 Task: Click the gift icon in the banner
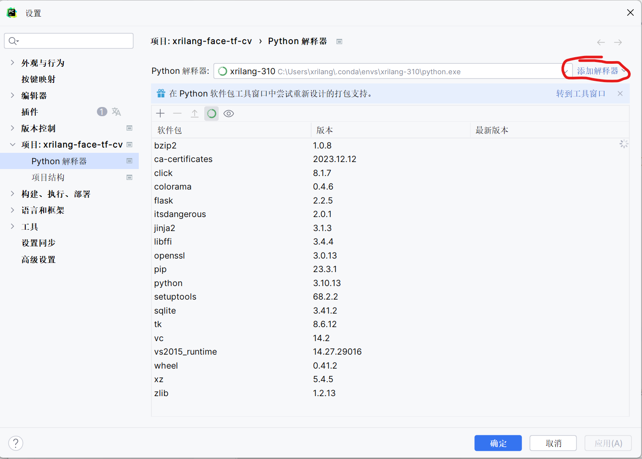(161, 93)
